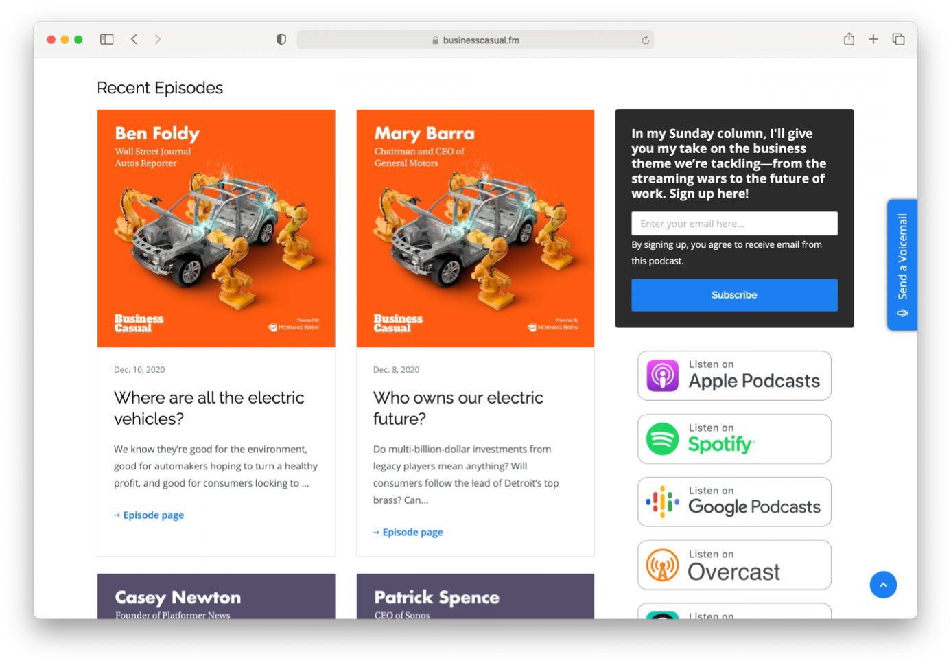Listen on Spotify button
The image size is (951, 665).
tap(734, 439)
